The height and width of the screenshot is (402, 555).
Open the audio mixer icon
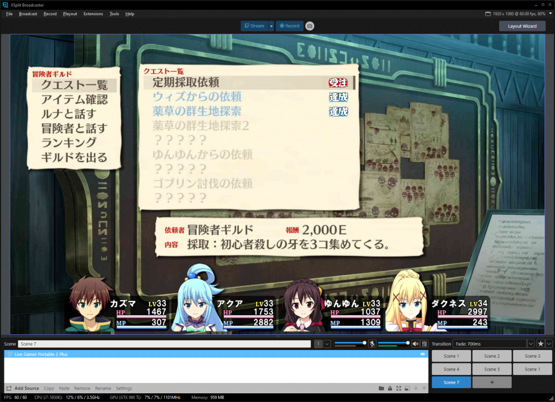click(424, 343)
